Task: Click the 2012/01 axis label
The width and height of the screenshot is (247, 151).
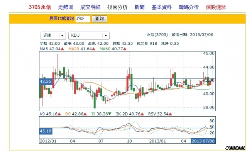Action: [48, 141]
